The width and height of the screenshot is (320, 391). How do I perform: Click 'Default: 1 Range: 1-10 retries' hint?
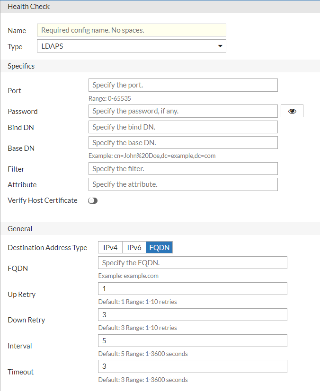point(137,302)
